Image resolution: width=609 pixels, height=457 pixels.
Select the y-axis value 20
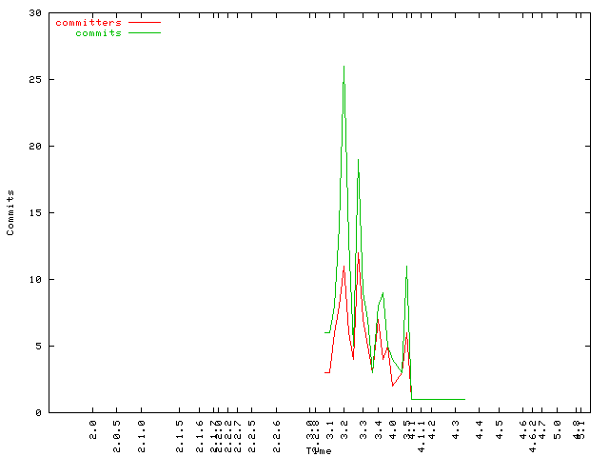(34, 147)
